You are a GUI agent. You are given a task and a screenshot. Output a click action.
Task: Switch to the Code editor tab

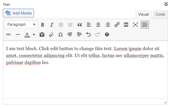(x=160, y=14)
